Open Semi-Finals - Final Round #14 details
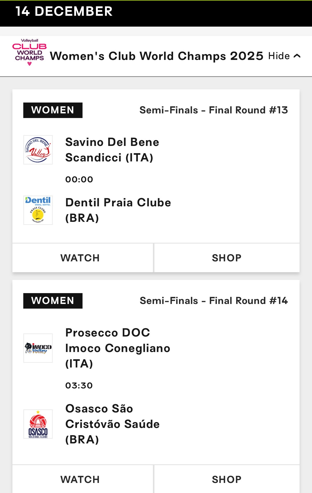The image size is (312, 493). click(x=214, y=301)
